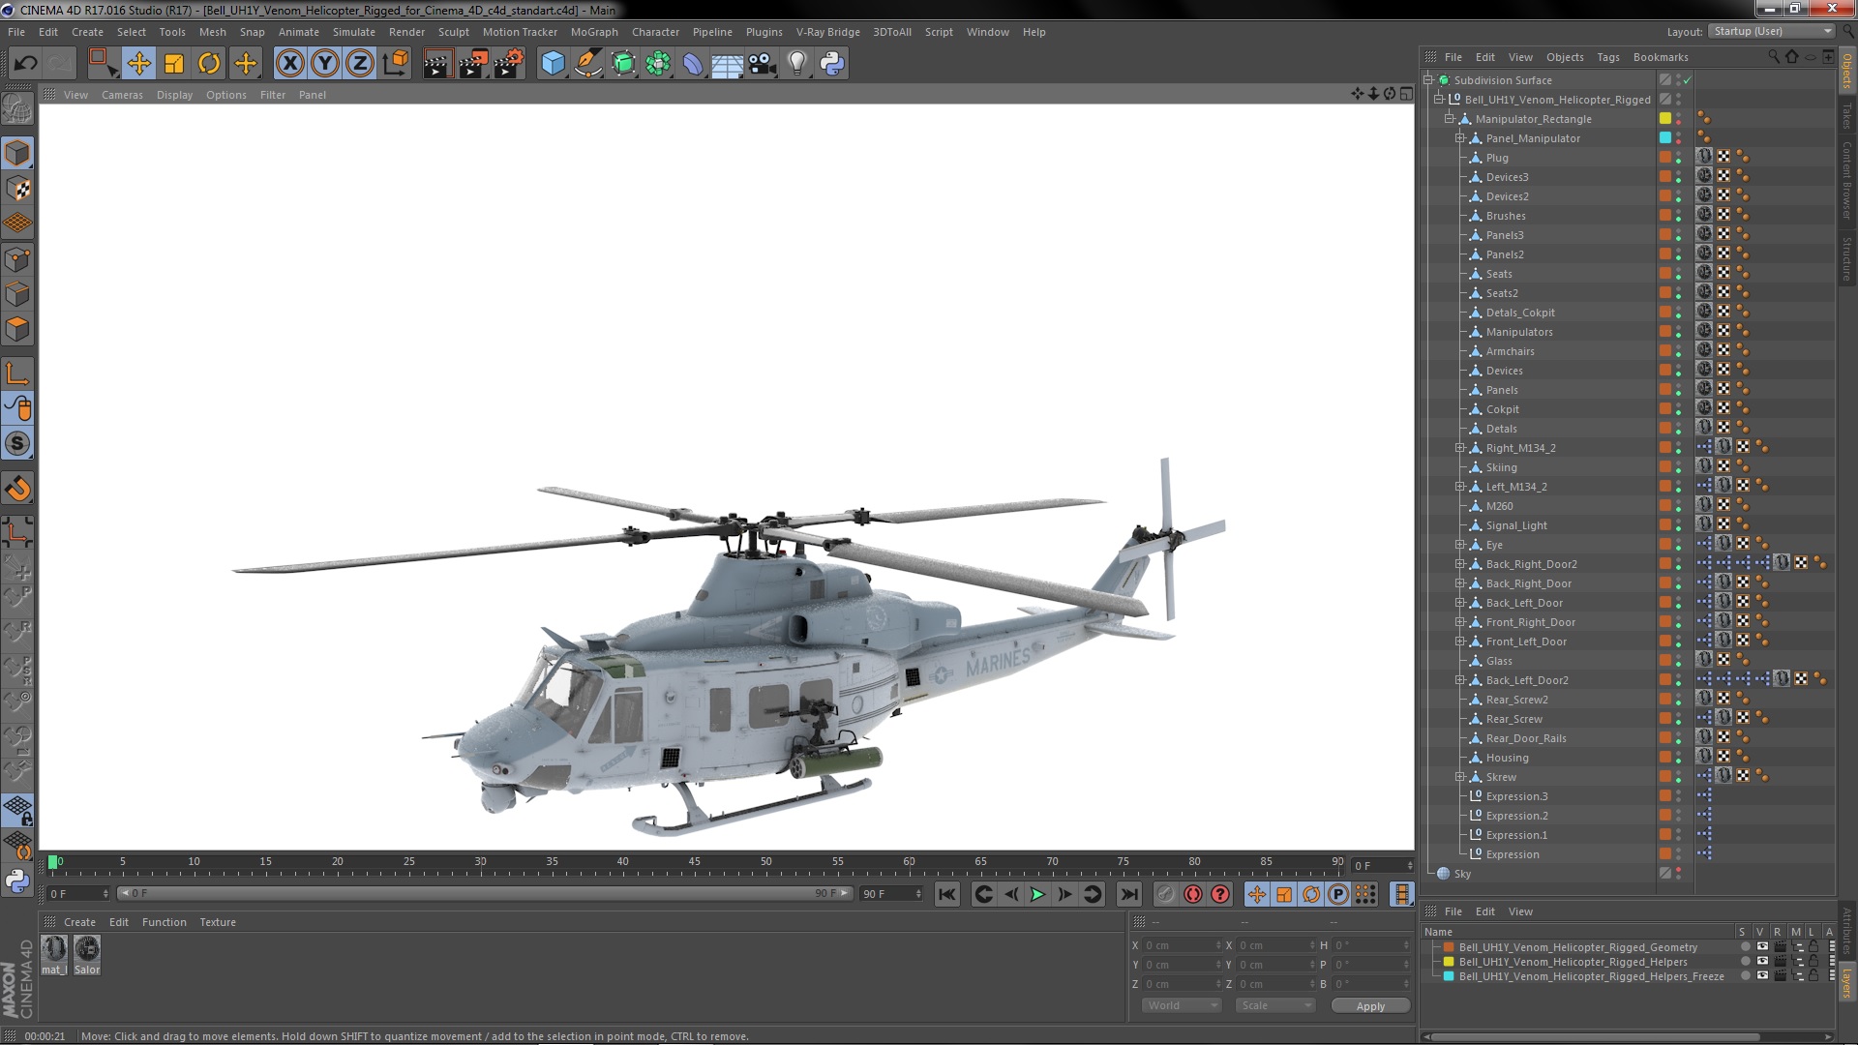Open the Spline Pen tool

(587, 64)
